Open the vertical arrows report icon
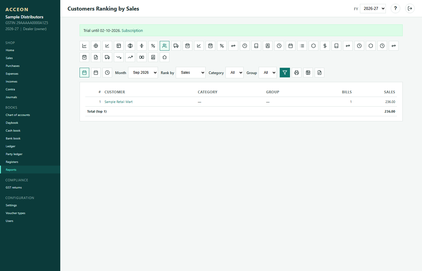 coord(142,46)
